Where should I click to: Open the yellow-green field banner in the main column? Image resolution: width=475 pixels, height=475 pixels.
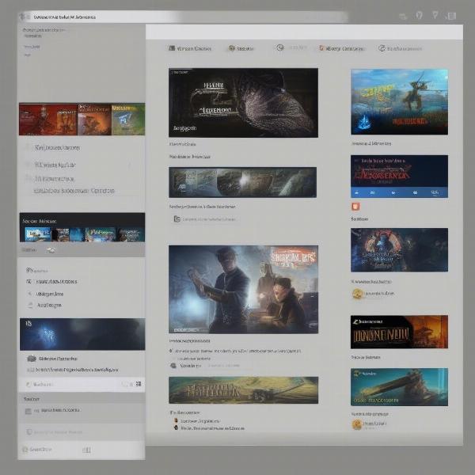[x=243, y=390]
